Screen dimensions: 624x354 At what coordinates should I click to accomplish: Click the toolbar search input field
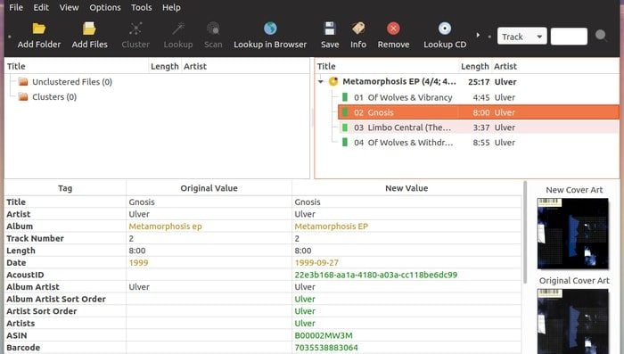coord(569,37)
